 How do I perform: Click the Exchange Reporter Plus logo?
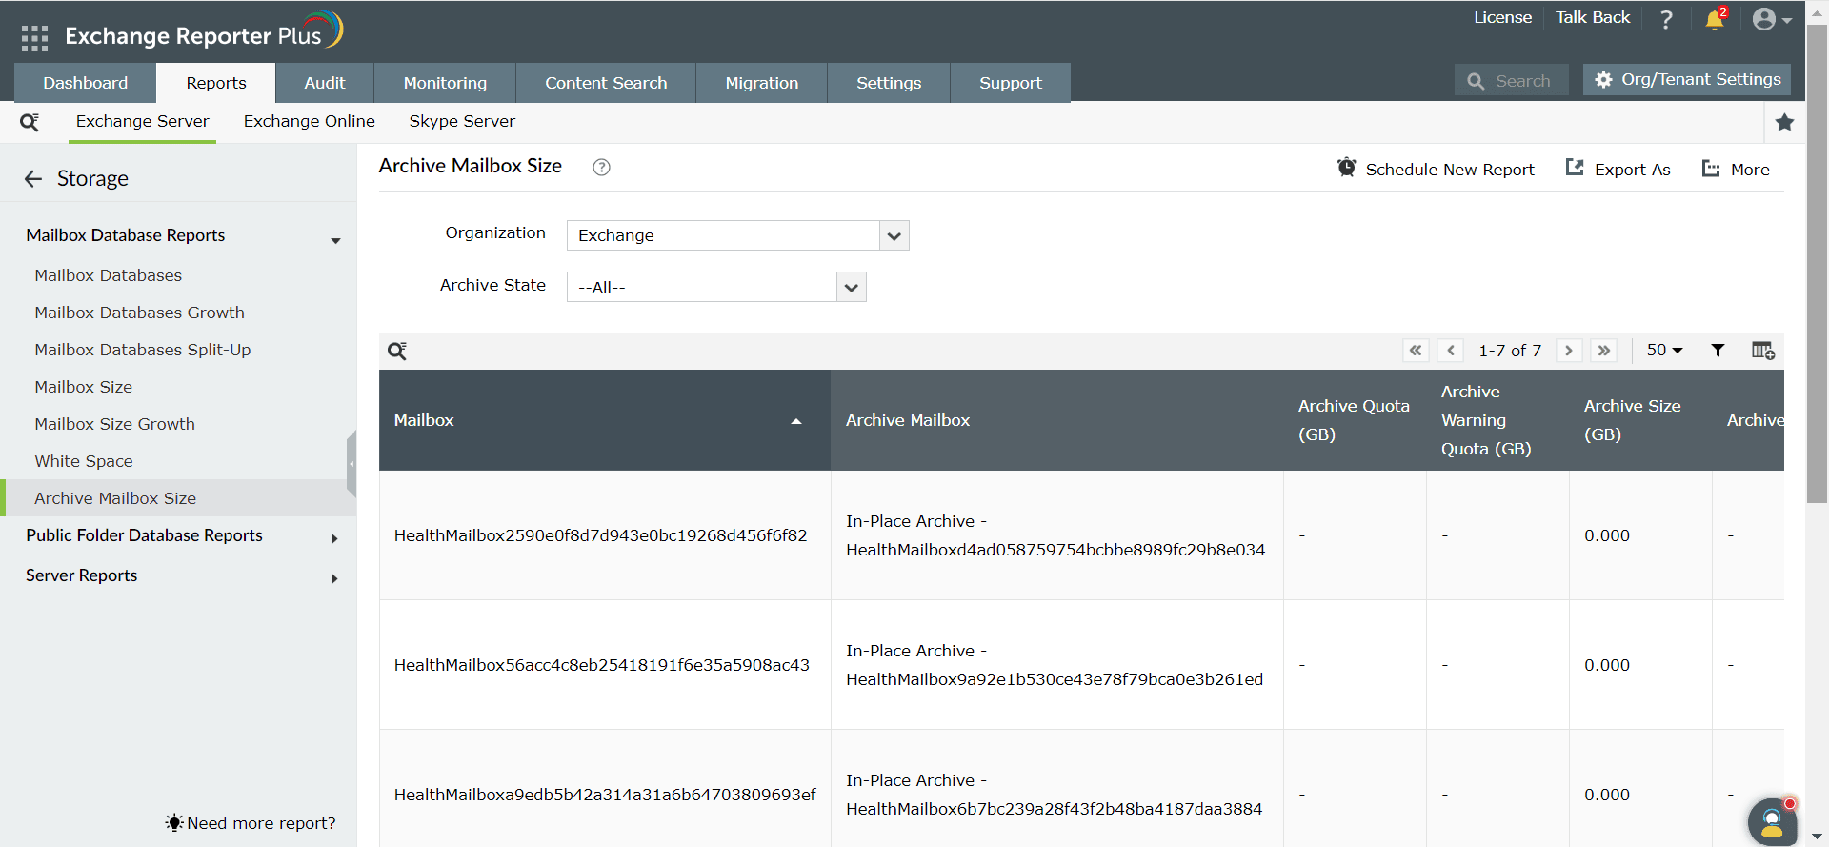click(204, 31)
